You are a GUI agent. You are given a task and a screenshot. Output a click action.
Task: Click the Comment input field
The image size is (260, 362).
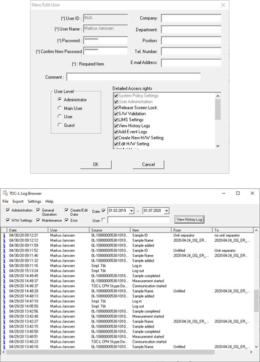pos(133,77)
